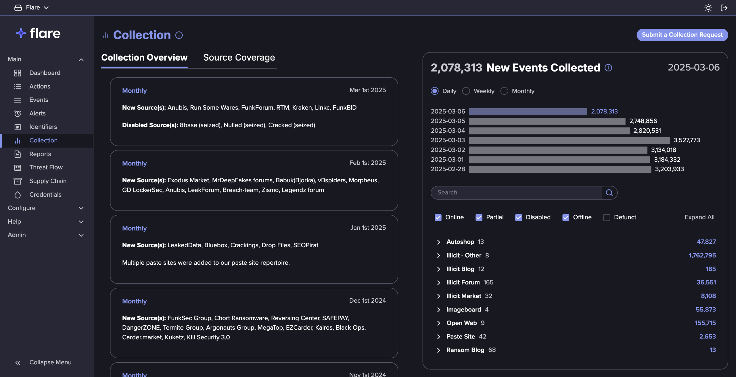Switch to the Source Coverage tab
Image resolution: width=736 pixels, height=377 pixels.
(x=239, y=57)
